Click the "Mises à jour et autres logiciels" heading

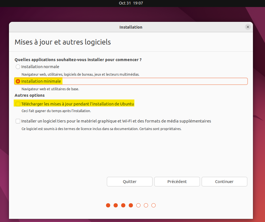(63, 42)
